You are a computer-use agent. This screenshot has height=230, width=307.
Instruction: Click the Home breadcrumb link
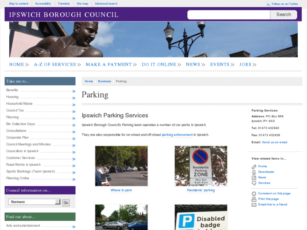pyautogui.click(x=89, y=81)
